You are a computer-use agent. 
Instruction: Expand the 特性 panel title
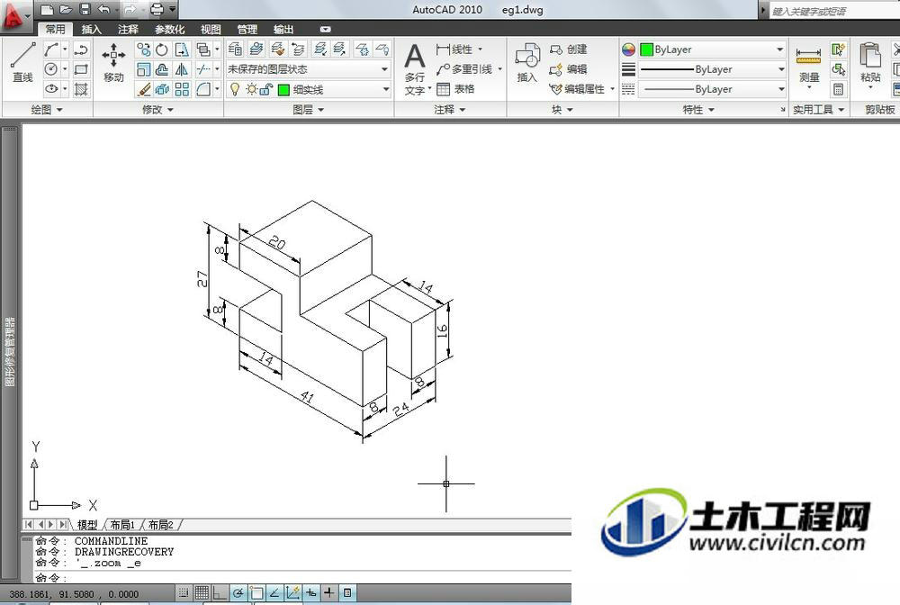click(698, 109)
